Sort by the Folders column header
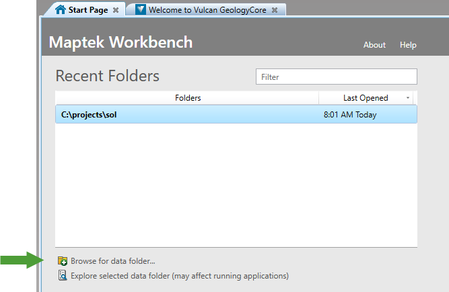Screen dimensions: 449x292 (x=187, y=98)
